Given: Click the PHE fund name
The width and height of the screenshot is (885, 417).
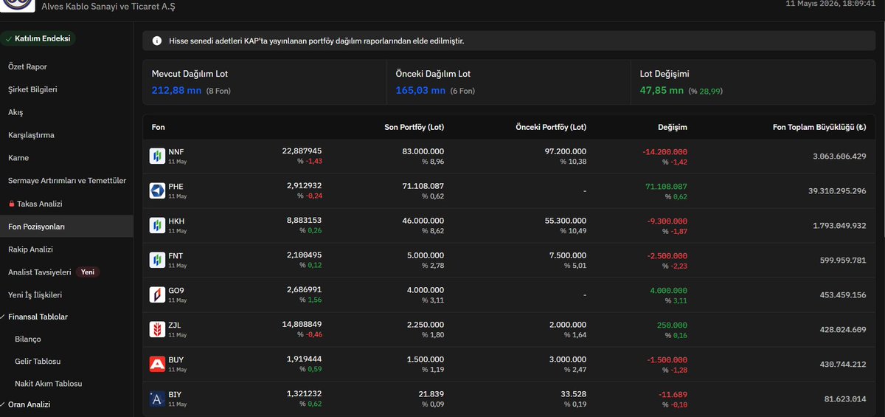Looking at the screenshot, I should (176, 187).
